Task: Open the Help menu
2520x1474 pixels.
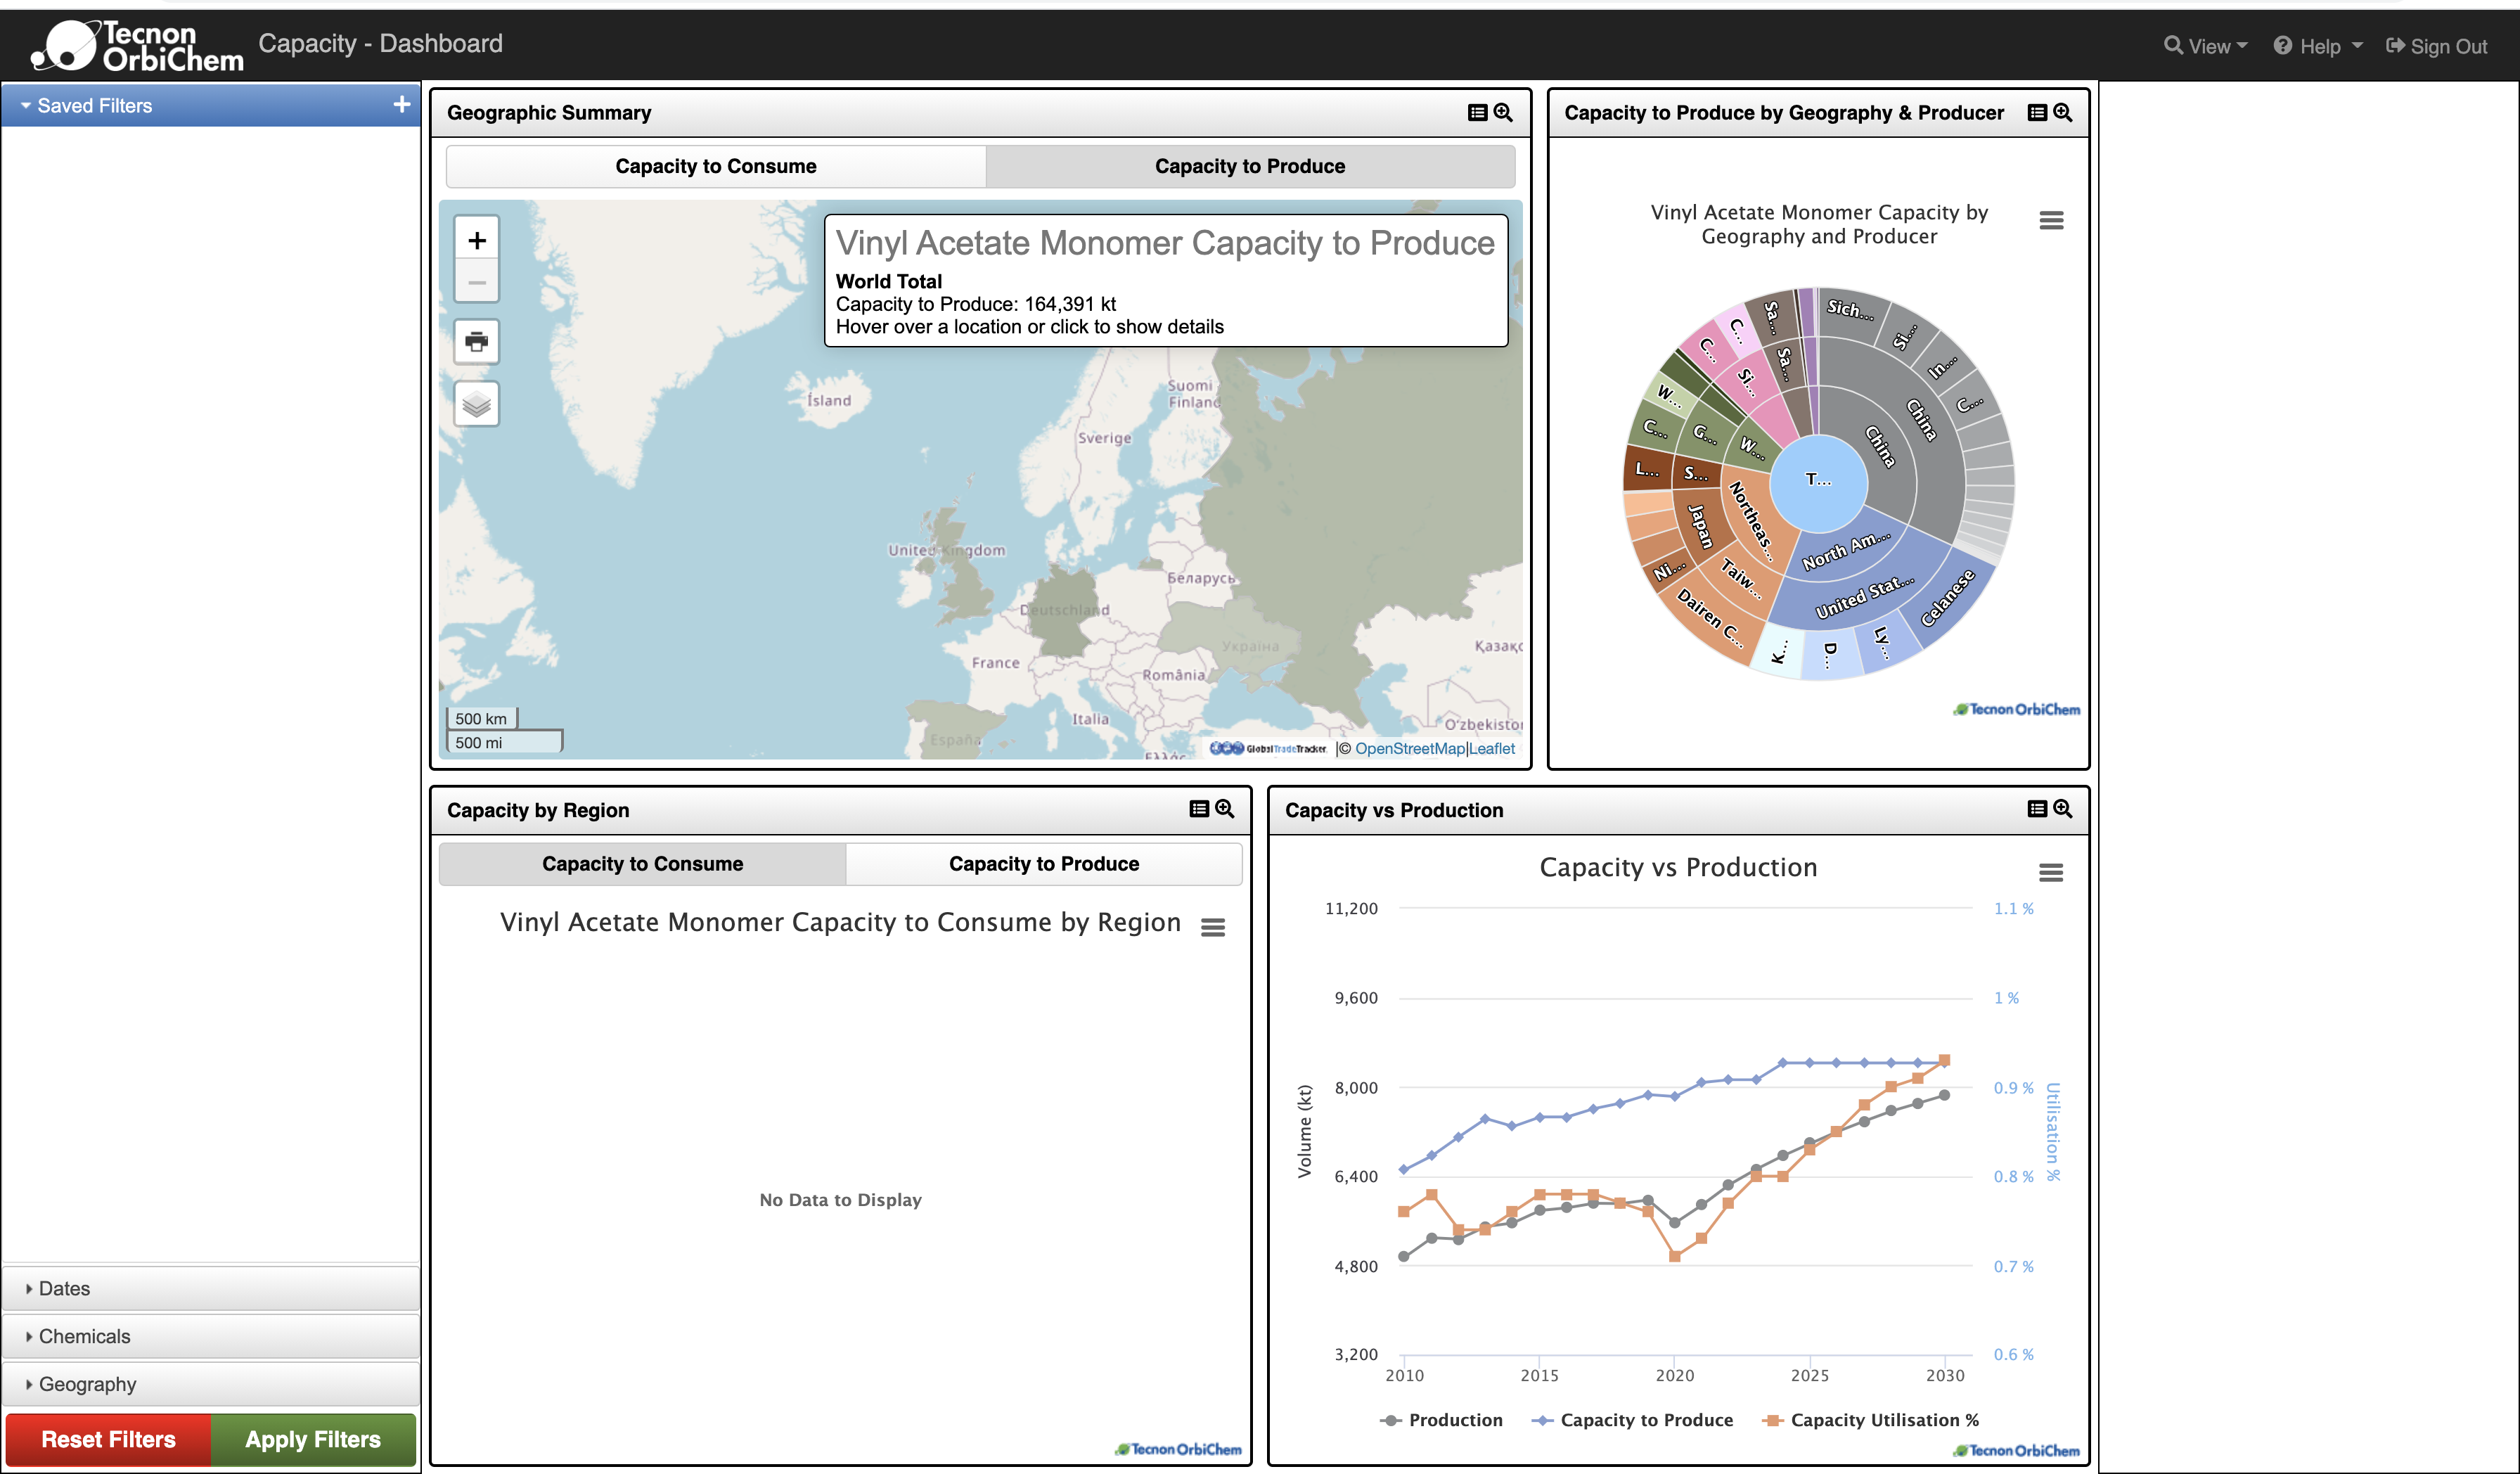Action: 2318,46
